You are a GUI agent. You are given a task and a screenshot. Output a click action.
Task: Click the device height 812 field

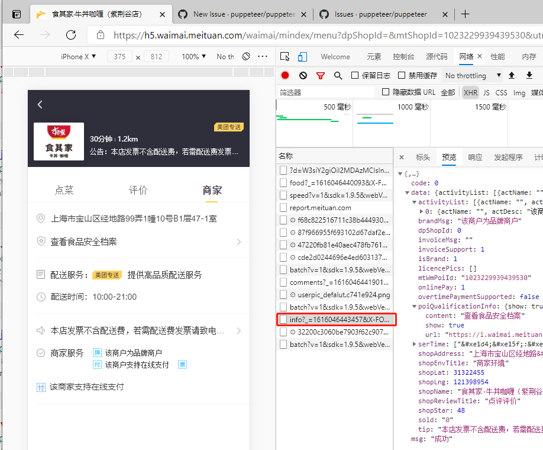coord(157,56)
